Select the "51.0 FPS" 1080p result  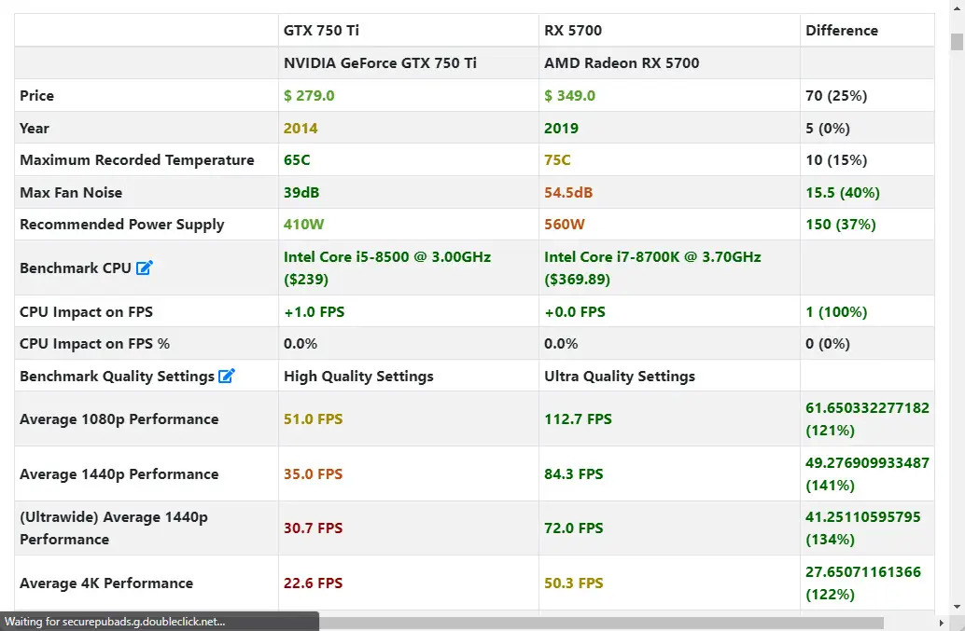(x=314, y=419)
